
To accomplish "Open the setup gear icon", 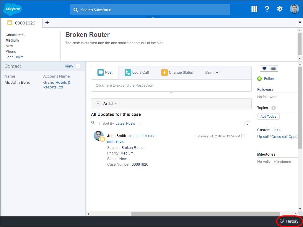I will (280, 9).
